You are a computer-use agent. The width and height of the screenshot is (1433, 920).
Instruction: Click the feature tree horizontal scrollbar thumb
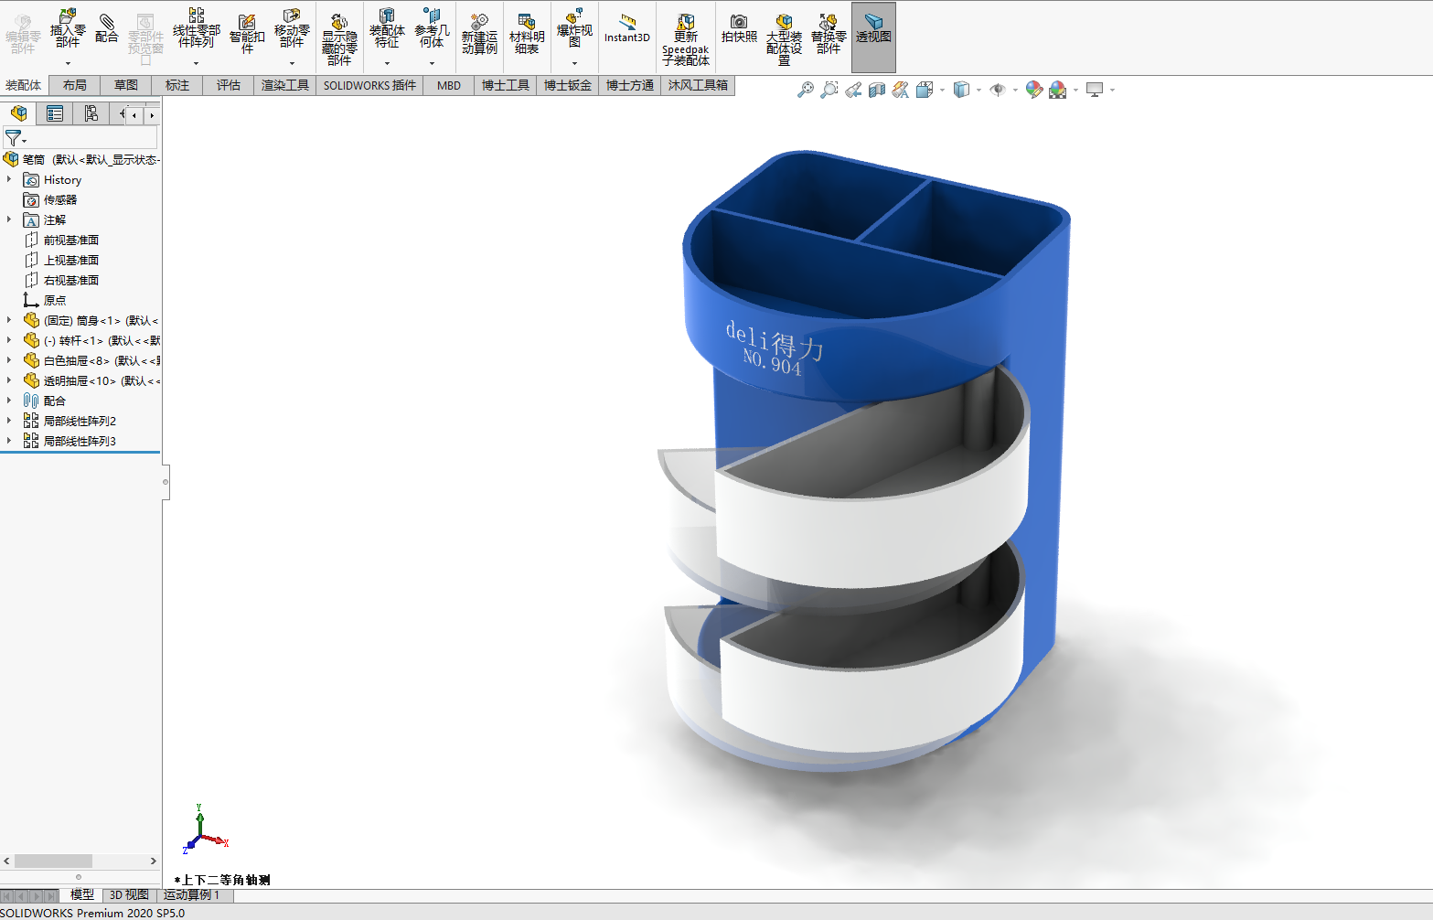(53, 861)
